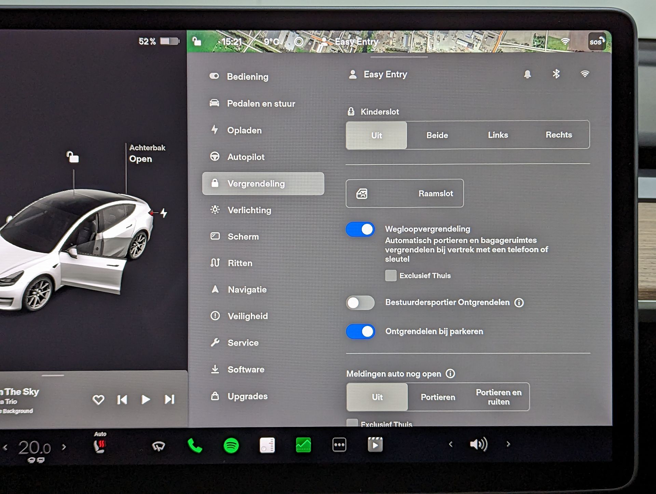Tap Achterbak Open trunk control

147,153
